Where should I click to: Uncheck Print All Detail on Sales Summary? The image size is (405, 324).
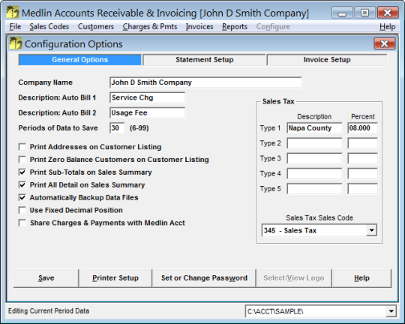(x=22, y=185)
